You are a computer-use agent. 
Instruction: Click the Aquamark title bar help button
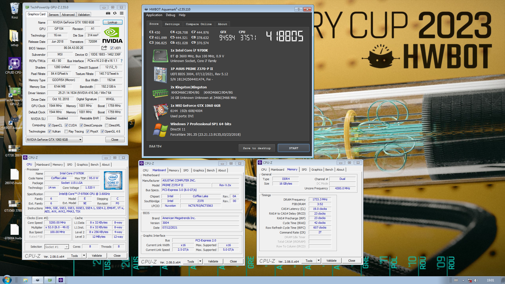pyautogui.click(x=299, y=9)
